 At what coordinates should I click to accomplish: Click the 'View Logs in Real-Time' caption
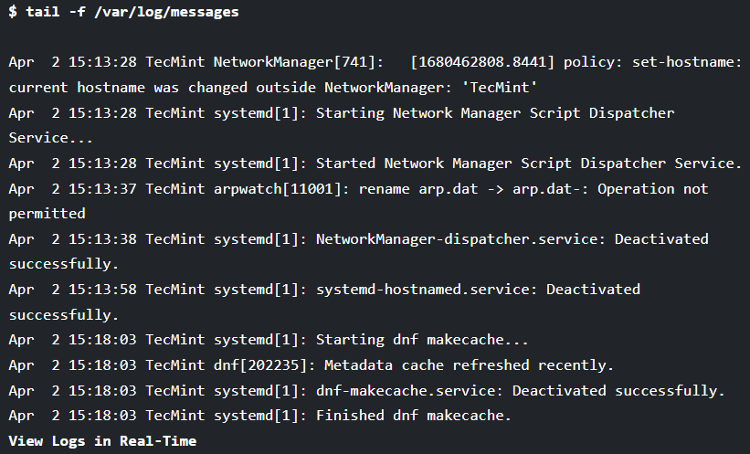[102, 440]
